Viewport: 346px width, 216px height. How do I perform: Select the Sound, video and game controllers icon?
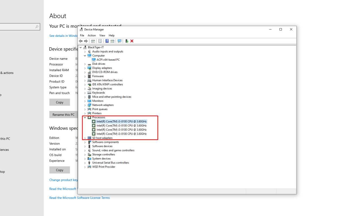pyautogui.click(x=89, y=150)
